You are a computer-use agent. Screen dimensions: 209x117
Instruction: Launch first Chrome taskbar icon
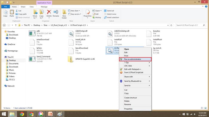[x=22, y=114]
